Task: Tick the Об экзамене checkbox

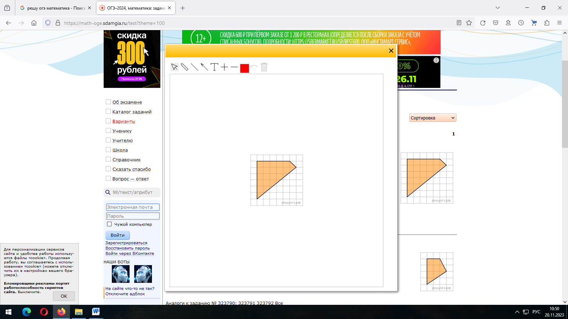Action: [108, 102]
